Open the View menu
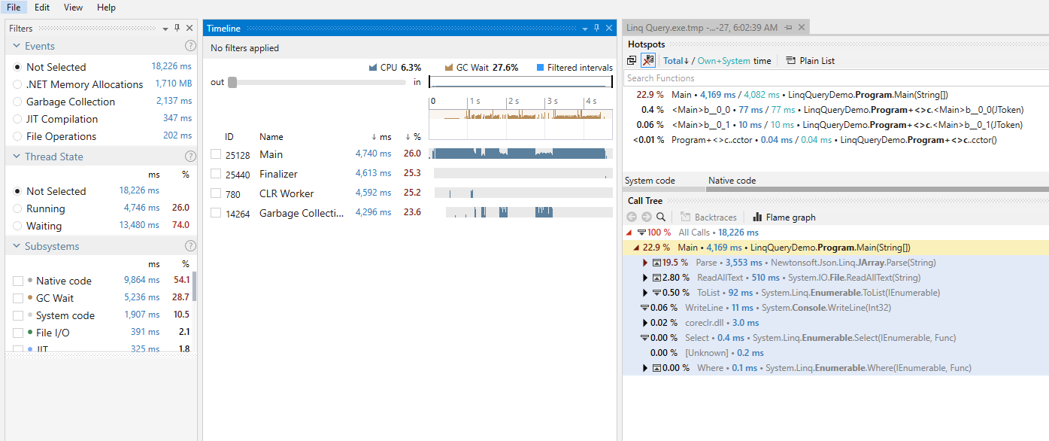Screen dimensions: 1049x441 (x=73, y=8)
